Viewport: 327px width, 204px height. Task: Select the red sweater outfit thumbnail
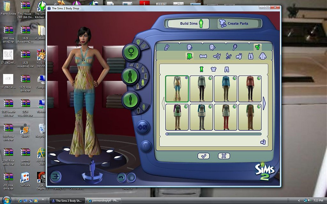tap(250, 89)
